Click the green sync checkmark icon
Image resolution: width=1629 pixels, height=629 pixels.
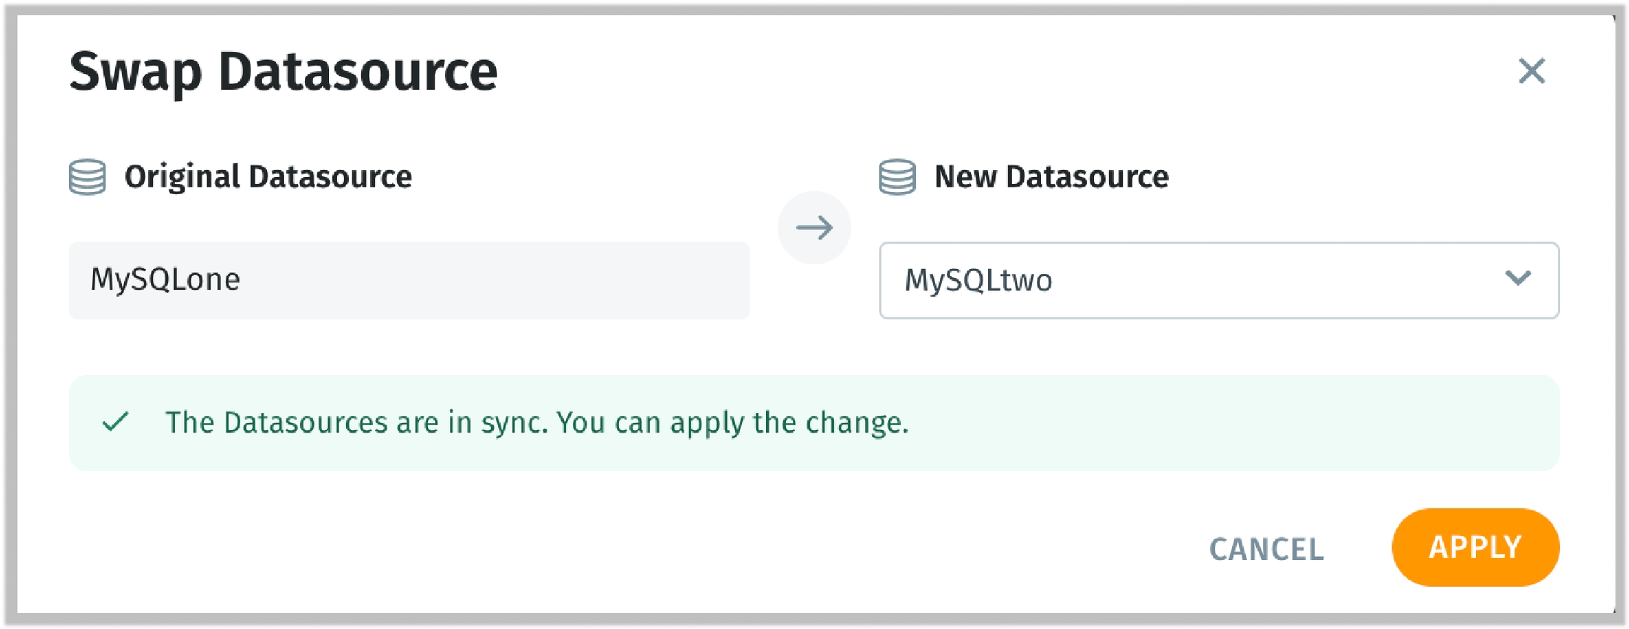115,422
